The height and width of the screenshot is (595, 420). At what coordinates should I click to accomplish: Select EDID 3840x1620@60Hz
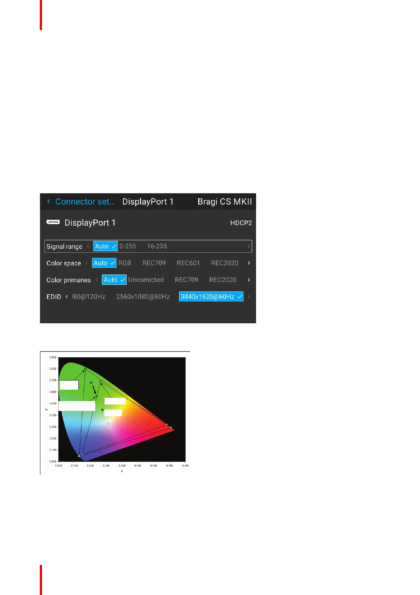coord(211,296)
